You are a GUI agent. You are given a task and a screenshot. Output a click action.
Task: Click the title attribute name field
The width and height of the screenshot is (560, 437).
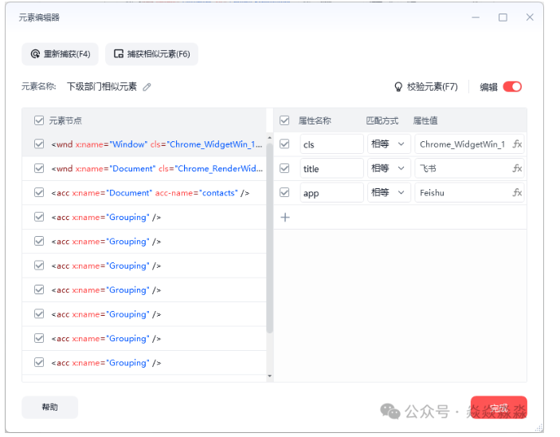click(332, 168)
